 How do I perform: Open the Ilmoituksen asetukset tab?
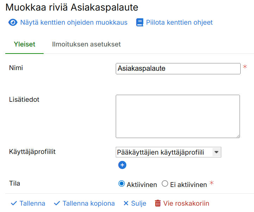(x=86, y=44)
